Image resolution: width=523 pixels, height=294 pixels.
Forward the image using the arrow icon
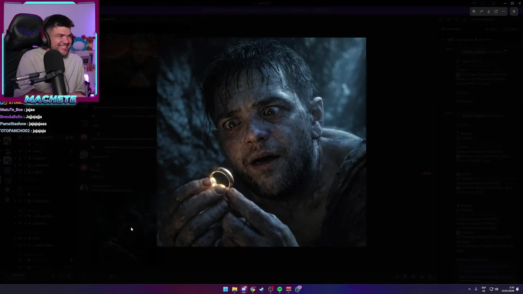[x=481, y=11]
